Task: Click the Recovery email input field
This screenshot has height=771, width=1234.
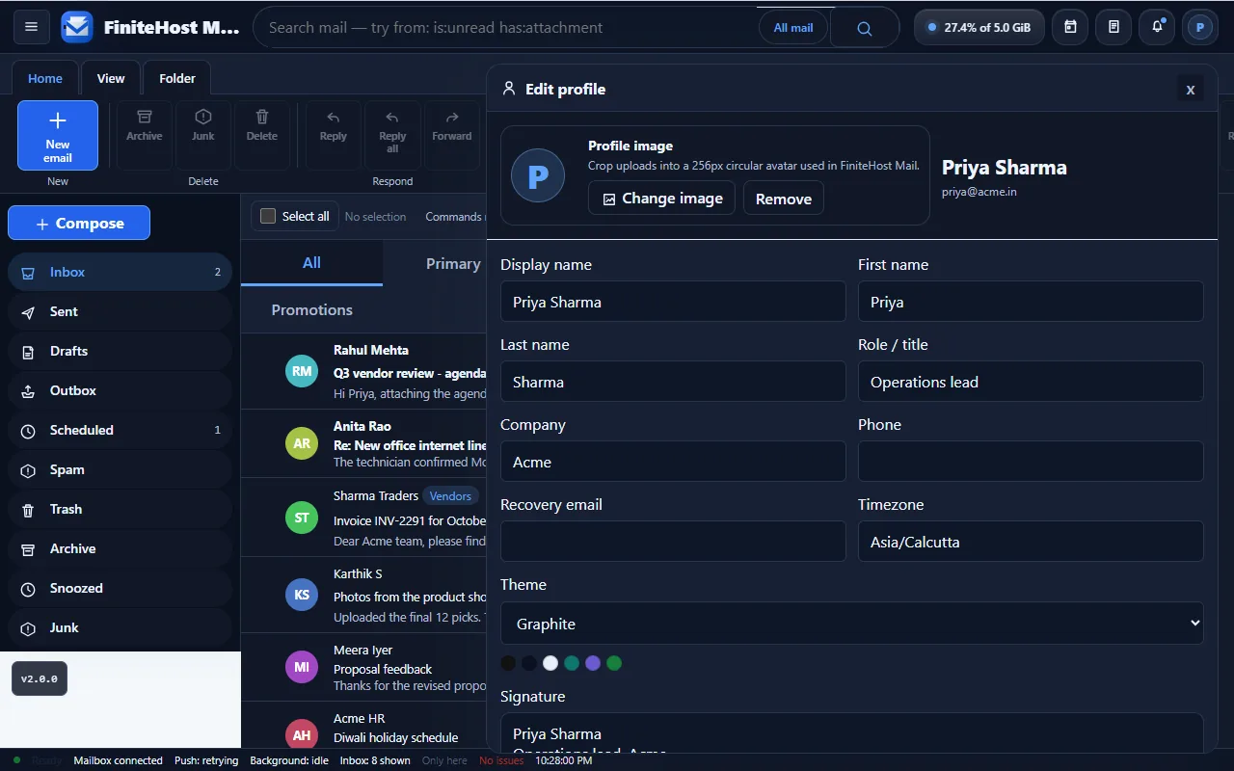Action: point(673,541)
